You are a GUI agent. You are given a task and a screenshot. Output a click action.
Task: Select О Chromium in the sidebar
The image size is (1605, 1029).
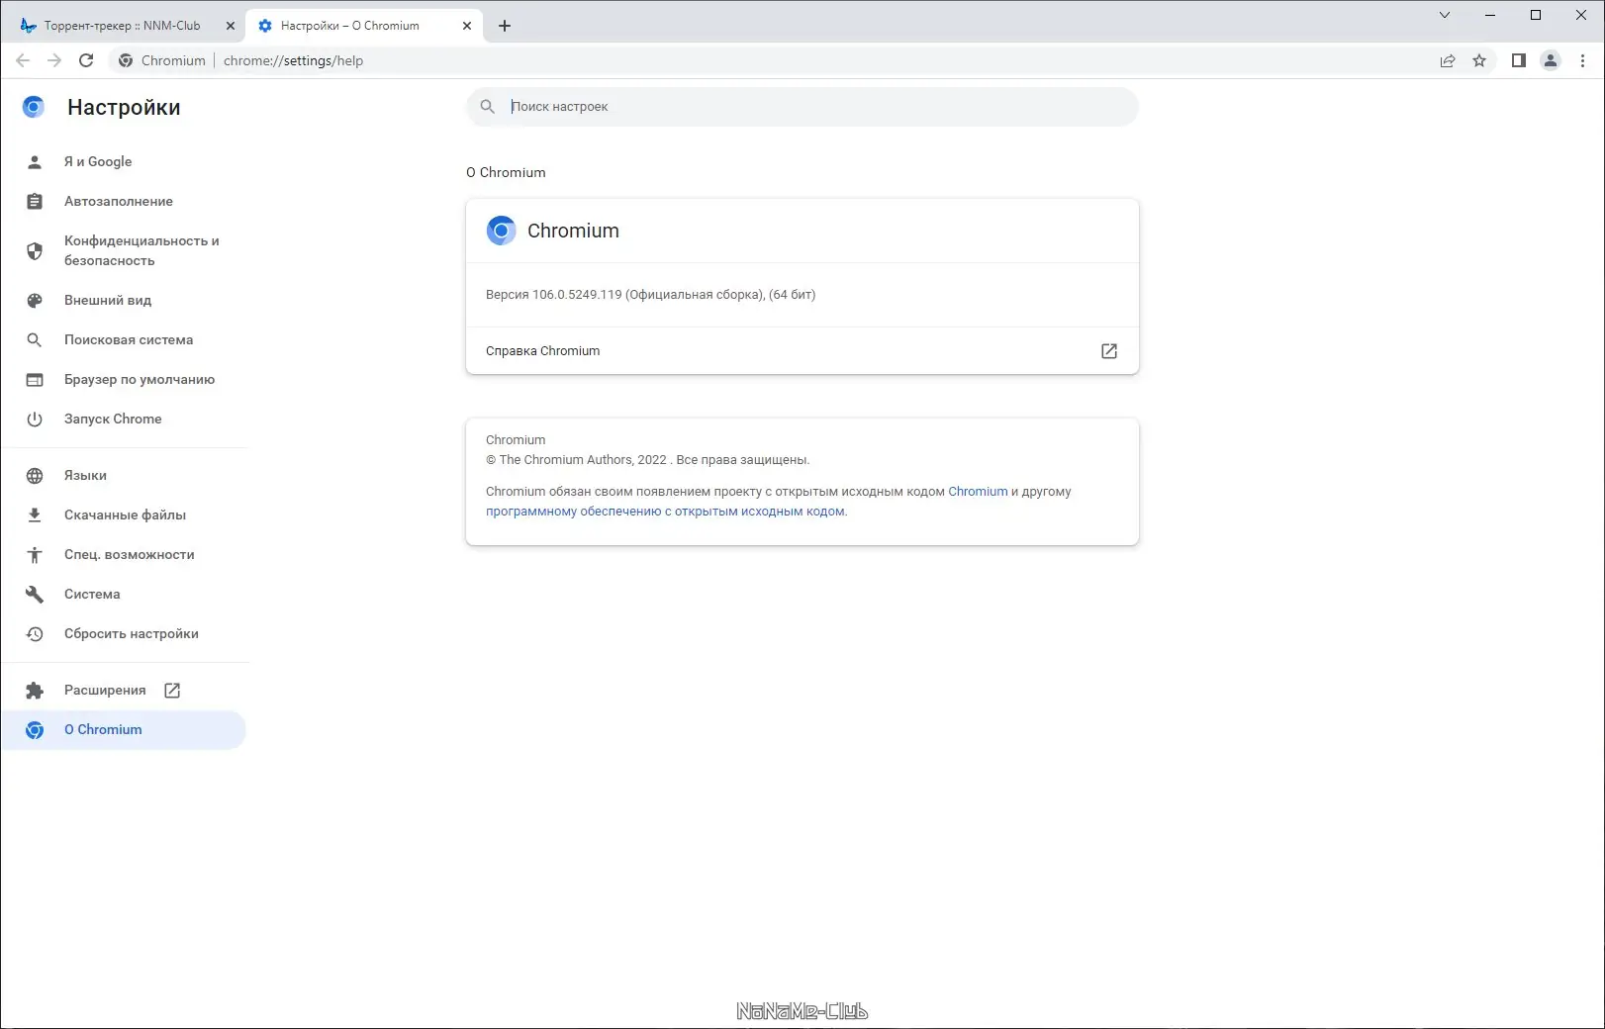pyautogui.click(x=124, y=729)
